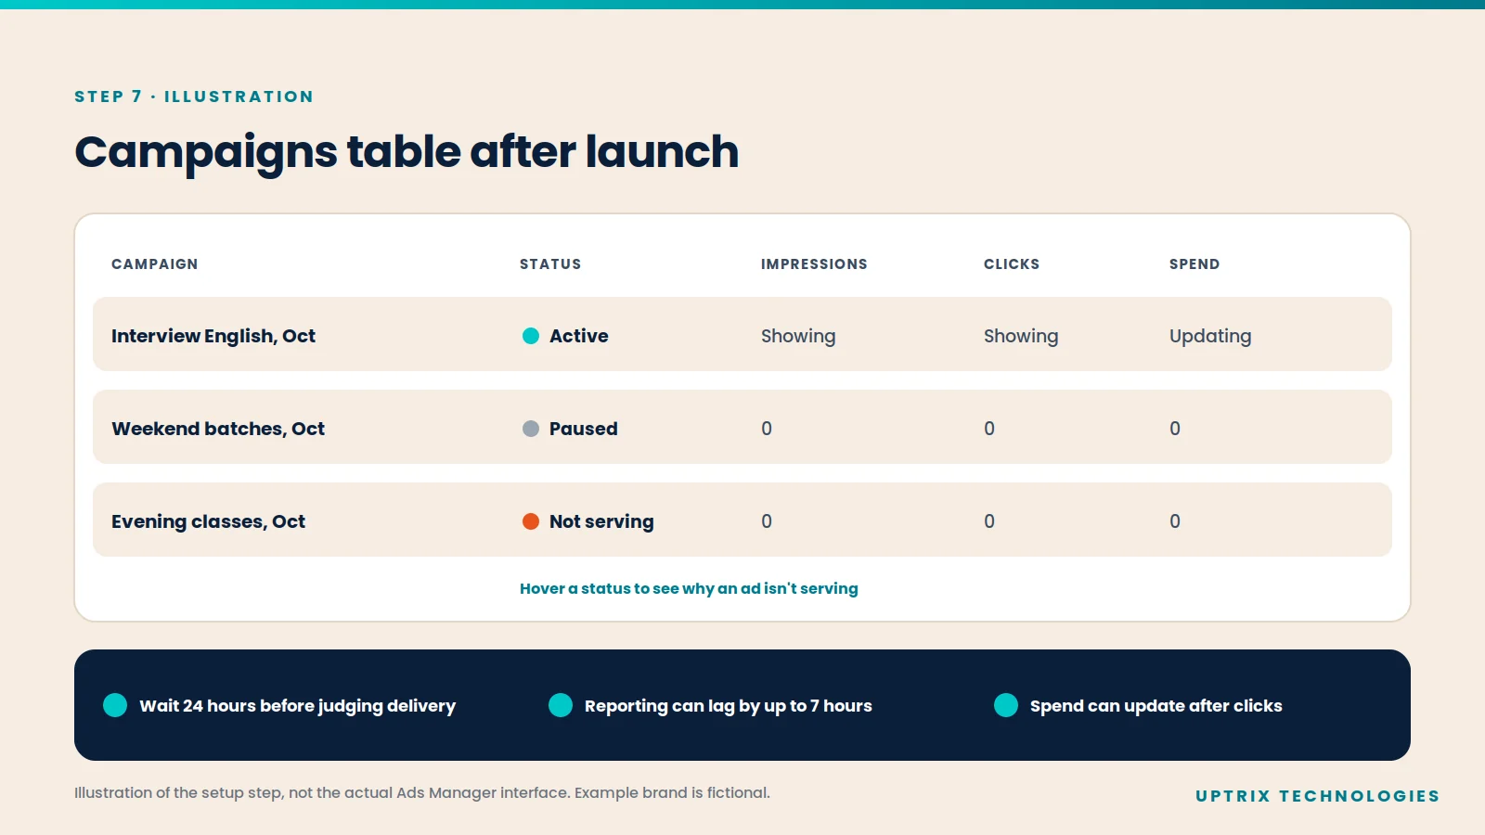
Task: Click the orange Not serving status dot
Action: click(x=531, y=521)
